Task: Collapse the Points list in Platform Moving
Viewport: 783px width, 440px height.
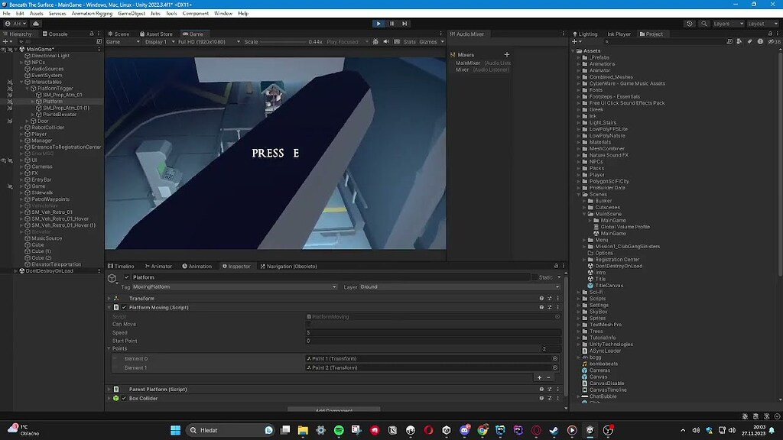Action: click(111, 348)
